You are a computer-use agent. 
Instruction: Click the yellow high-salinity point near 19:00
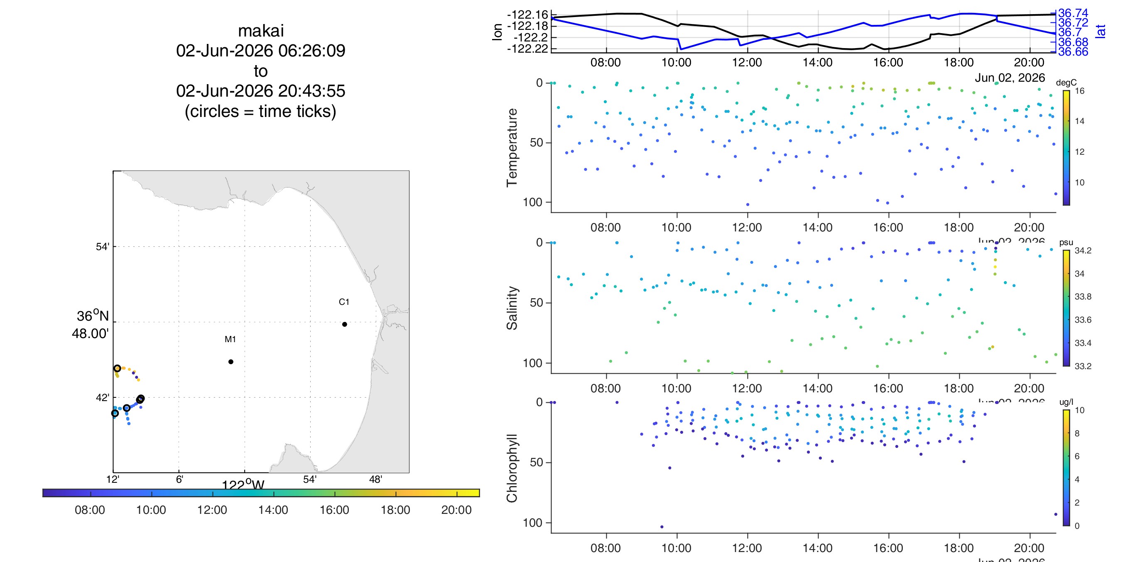coord(995,267)
